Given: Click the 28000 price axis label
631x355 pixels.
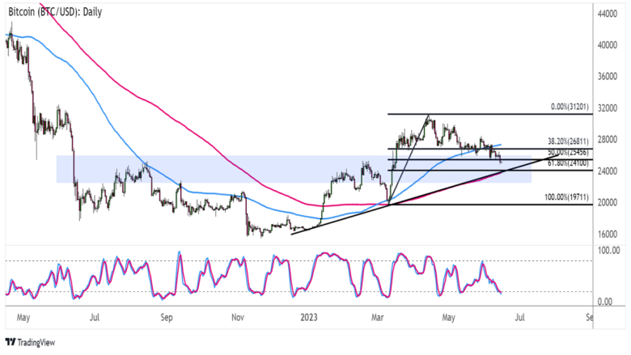Looking at the screenshot, I should pyautogui.click(x=609, y=140).
